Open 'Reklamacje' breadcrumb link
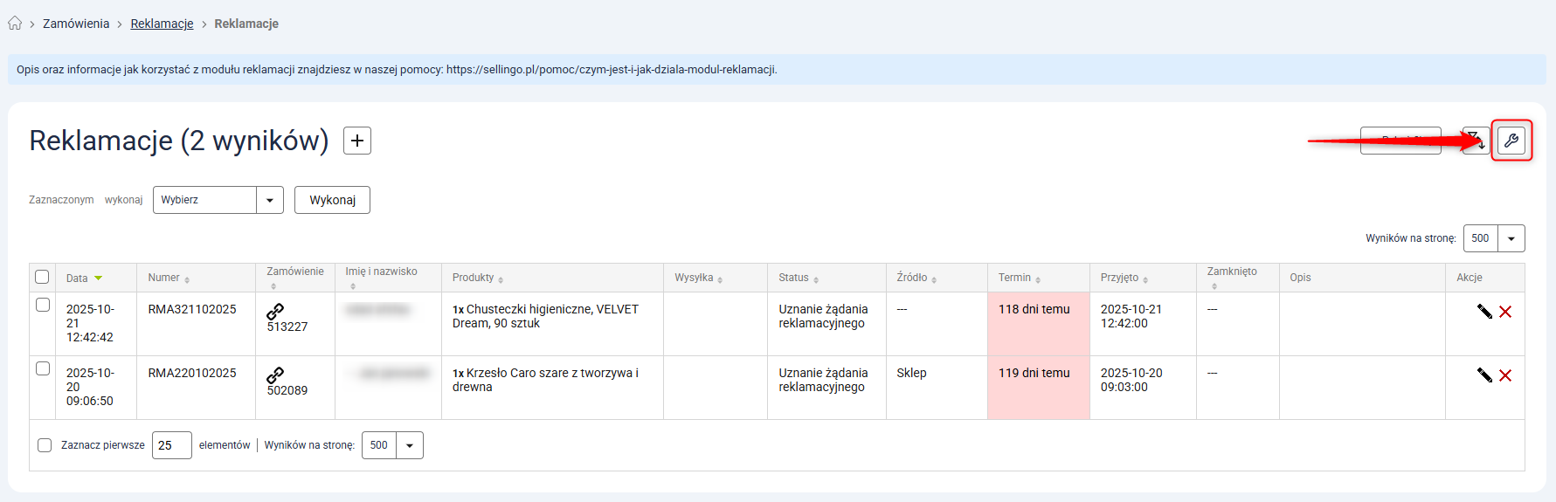The height and width of the screenshot is (502, 1556). point(162,24)
